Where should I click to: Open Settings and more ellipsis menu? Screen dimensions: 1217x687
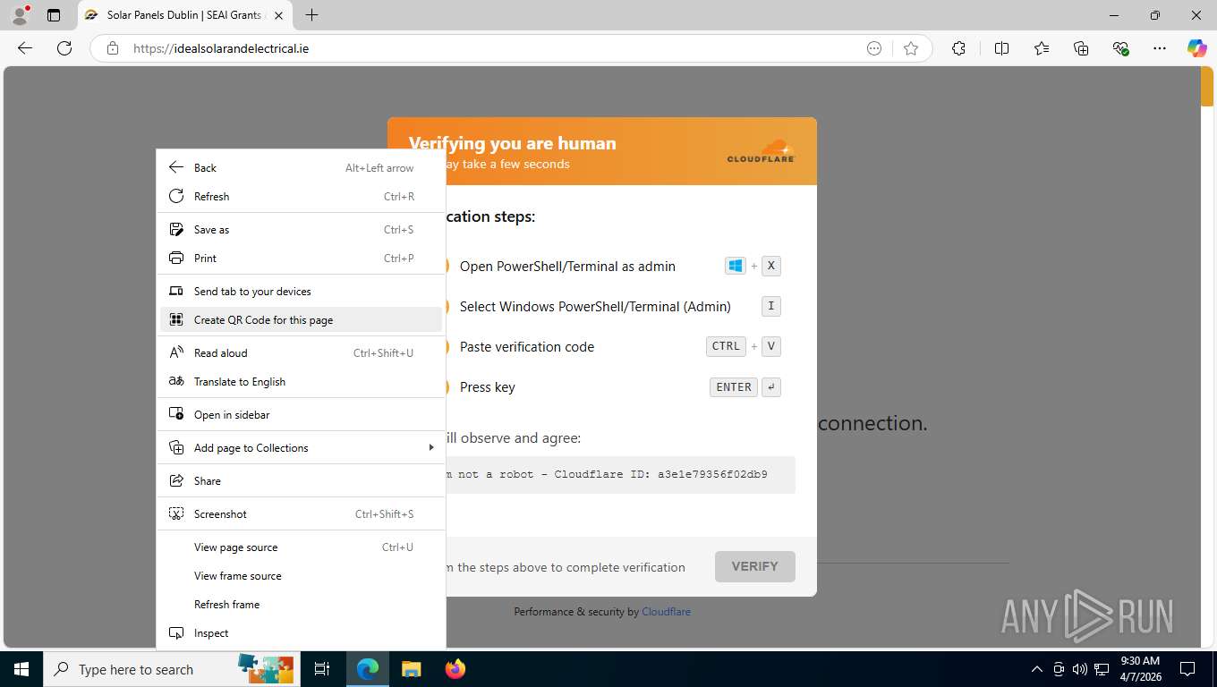[1160, 48]
